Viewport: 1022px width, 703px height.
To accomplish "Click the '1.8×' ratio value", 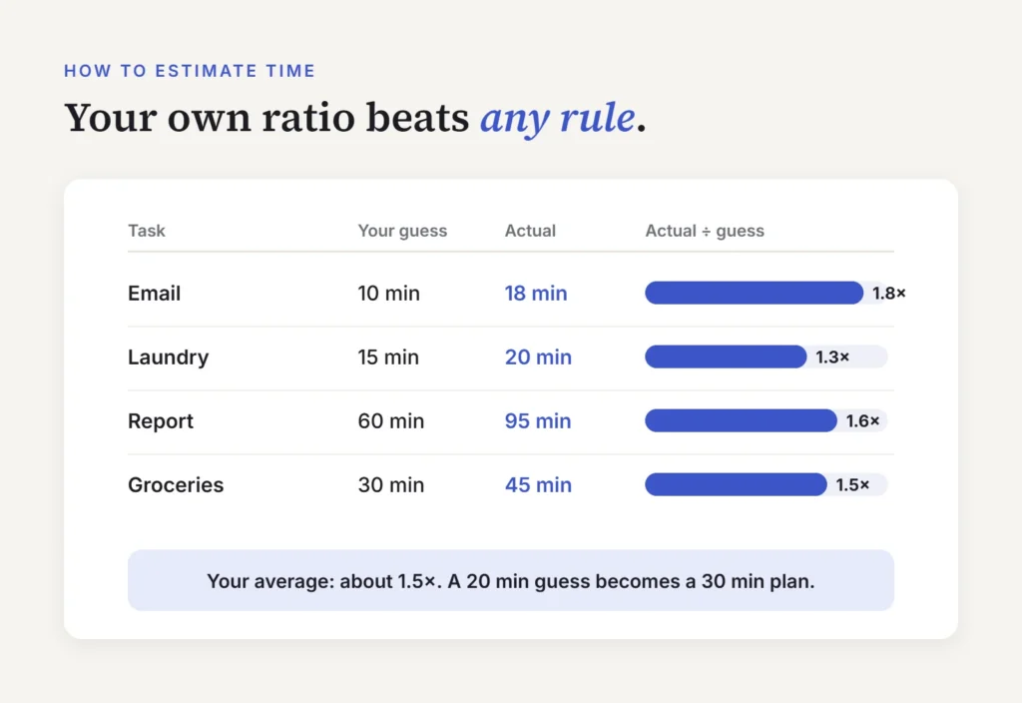I will pos(889,294).
